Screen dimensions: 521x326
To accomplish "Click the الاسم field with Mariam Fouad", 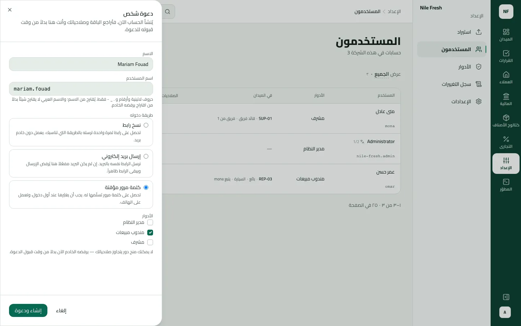I will 81,64.
